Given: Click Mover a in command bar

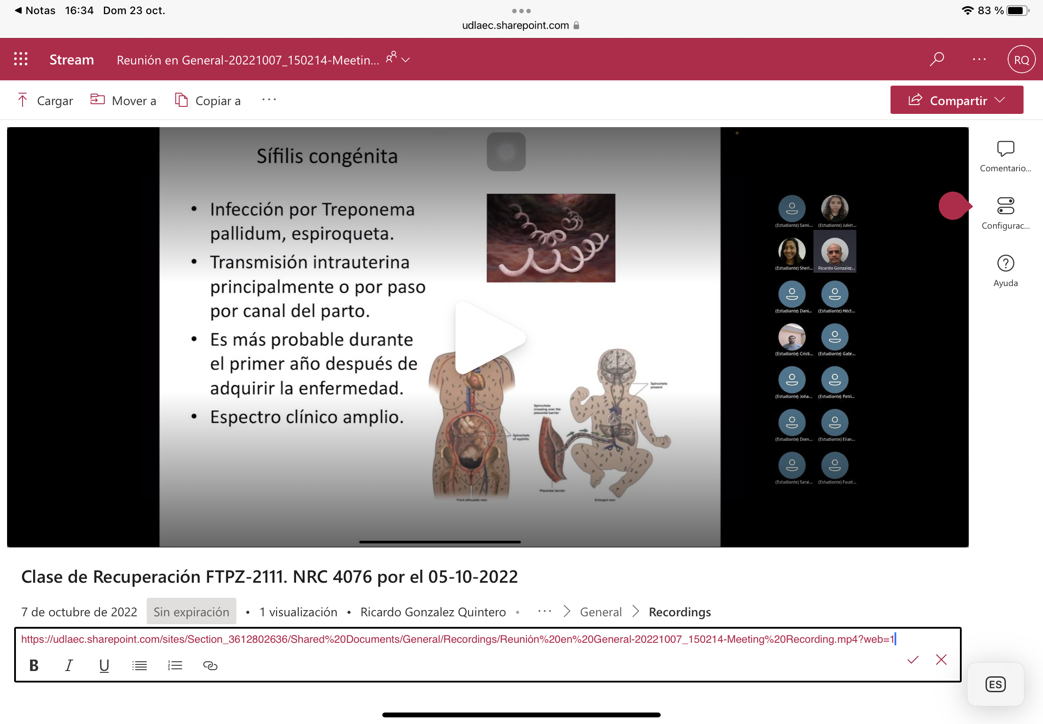Looking at the screenshot, I should tap(123, 100).
